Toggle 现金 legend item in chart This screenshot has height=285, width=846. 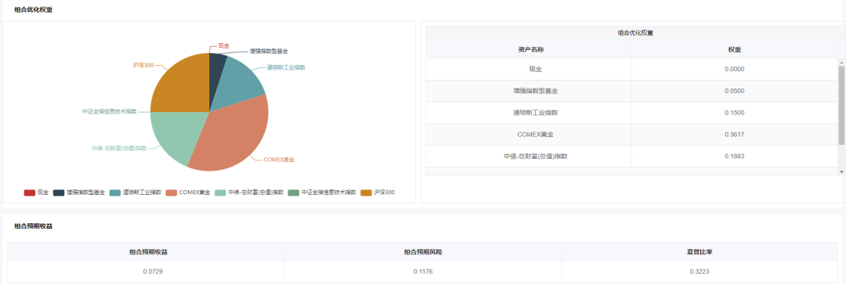(36, 192)
